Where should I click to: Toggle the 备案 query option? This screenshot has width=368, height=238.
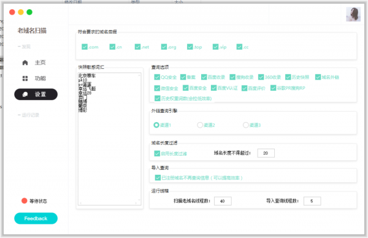(x=183, y=77)
